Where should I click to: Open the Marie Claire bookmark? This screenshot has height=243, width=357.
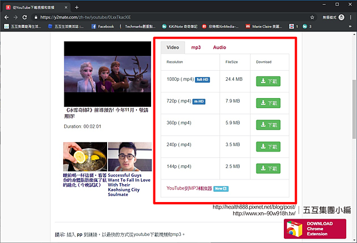coord(264,26)
